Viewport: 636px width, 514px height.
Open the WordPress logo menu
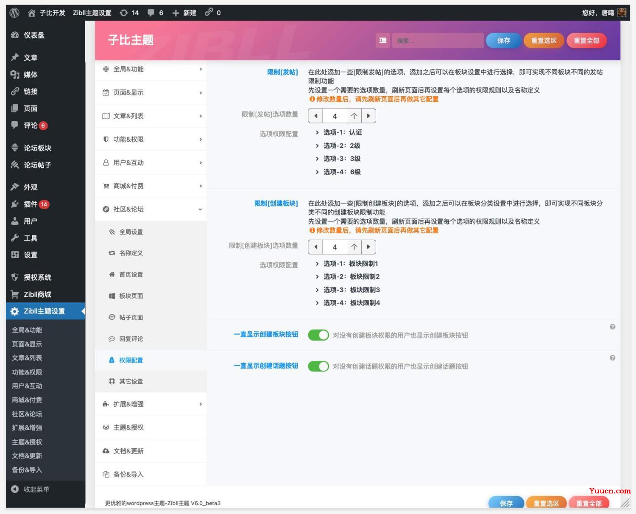click(14, 13)
